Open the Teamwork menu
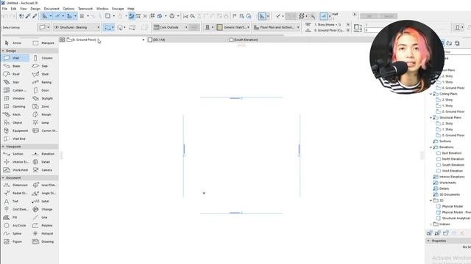This screenshot has height=264, width=471. click(85, 9)
